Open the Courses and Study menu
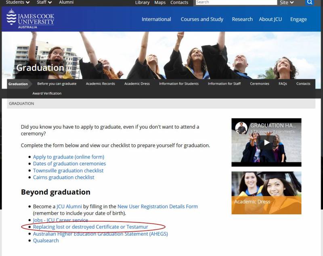 pos(202,19)
